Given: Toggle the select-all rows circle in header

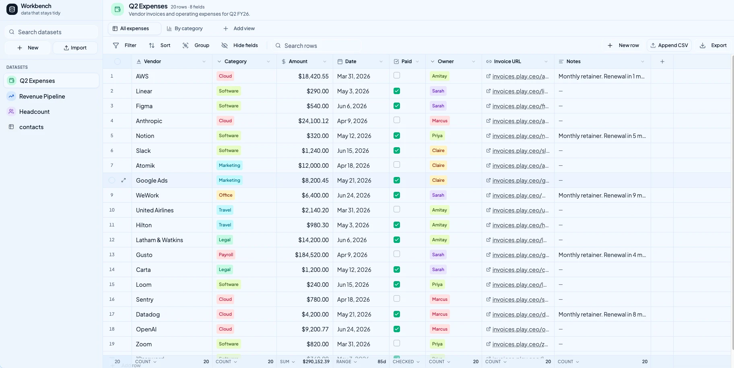Looking at the screenshot, I should (118, 62).
